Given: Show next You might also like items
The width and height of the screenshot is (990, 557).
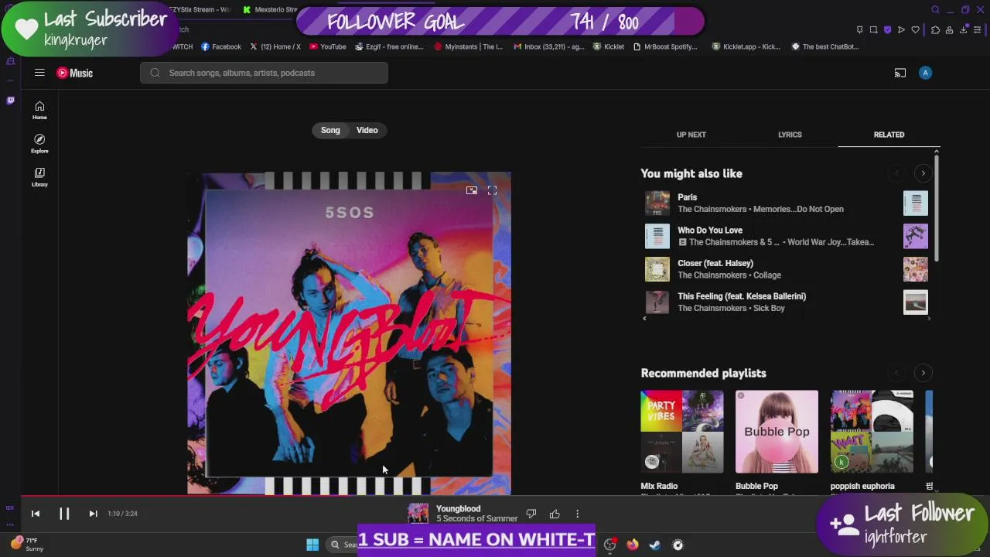Looking at the screenshot, I should point(923,173).
